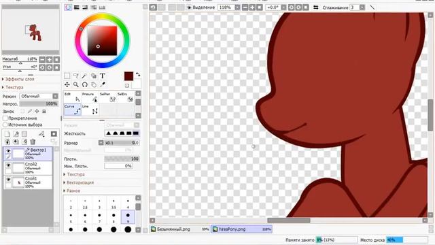Screen dimensions: 435x245
Task: Open the RGB slider panel icon
Action: 77,7
